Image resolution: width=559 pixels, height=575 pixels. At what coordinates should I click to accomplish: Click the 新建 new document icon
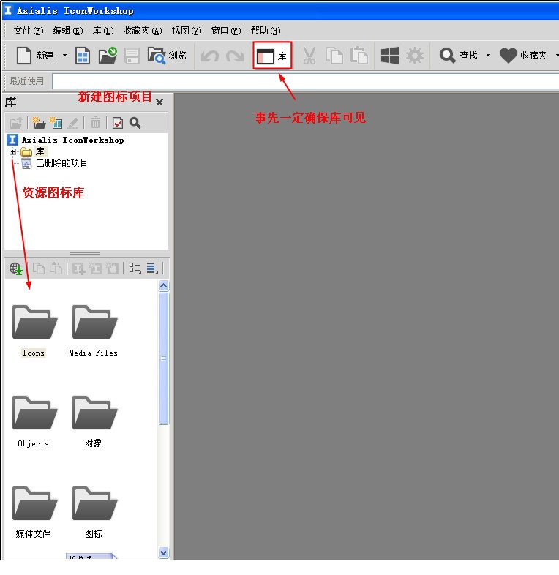pos(24,56)
